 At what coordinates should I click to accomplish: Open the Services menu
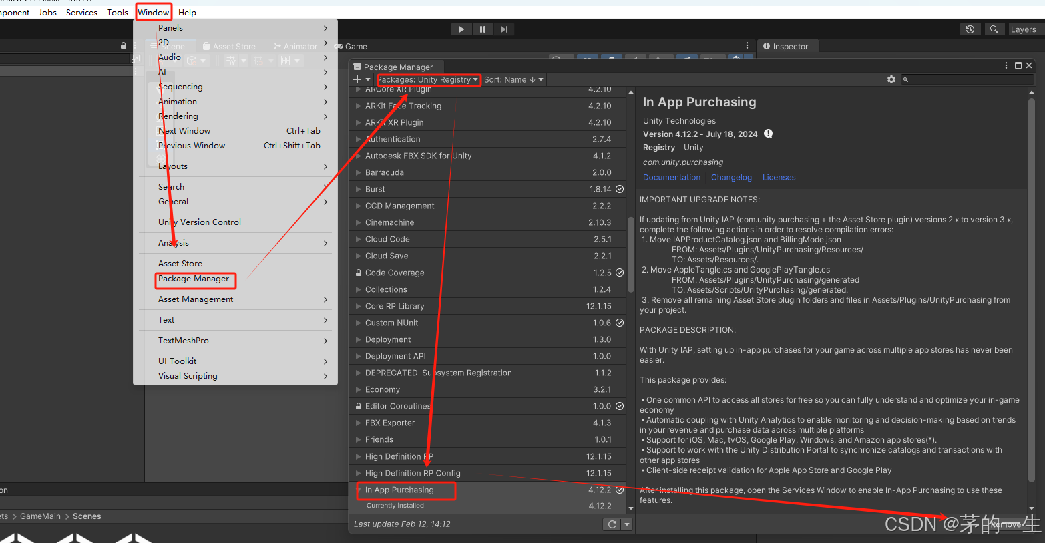(81, 12)
